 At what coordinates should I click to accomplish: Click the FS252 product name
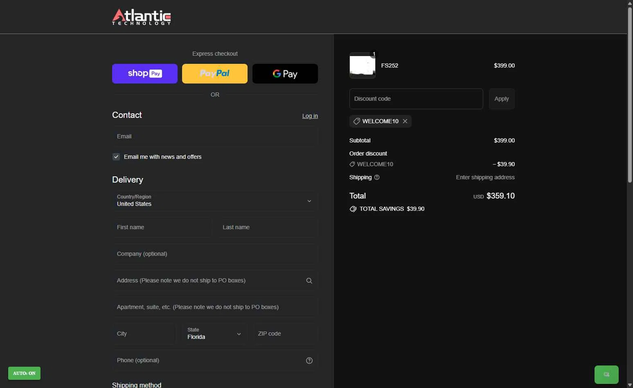(x=390, y=65)
